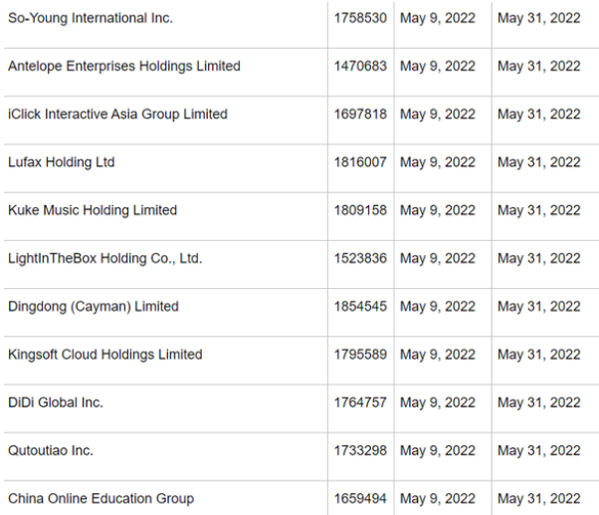Click the So-Young International Inc. company name

(91, 18)
